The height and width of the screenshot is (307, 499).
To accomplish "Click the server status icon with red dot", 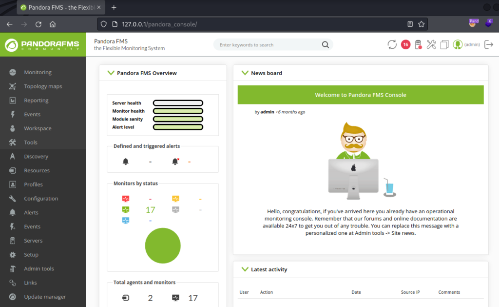I will pos(418,44).
